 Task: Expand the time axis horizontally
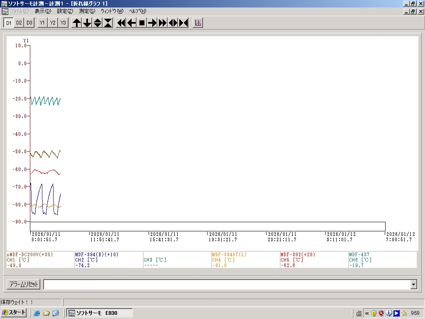click(173, 23)
